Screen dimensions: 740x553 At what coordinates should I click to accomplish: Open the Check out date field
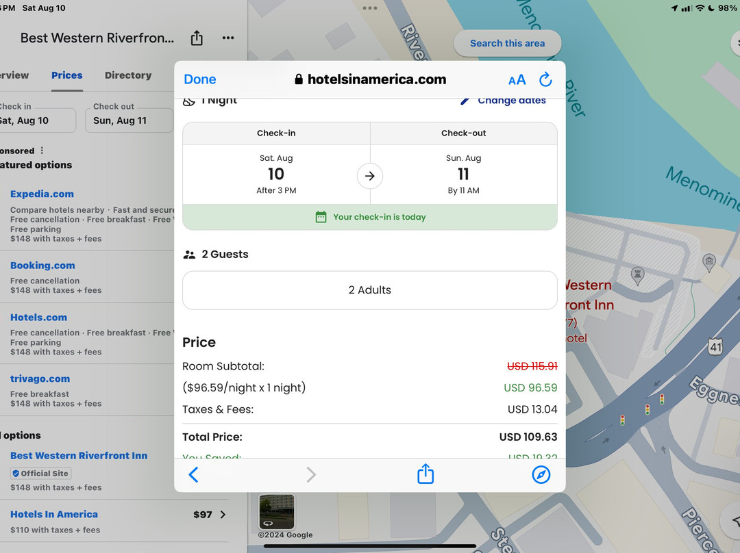(128, 120)
